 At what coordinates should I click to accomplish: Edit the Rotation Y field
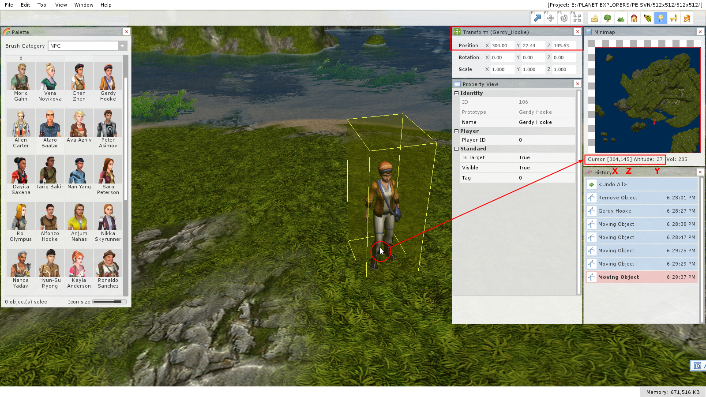[x=533, y=57]
